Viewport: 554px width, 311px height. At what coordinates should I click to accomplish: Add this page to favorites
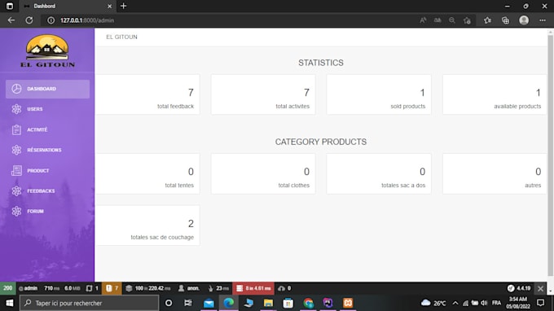coord(467,20)
